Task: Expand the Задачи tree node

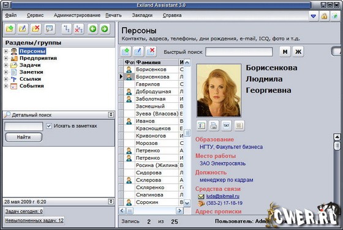Action: (6, 65)
